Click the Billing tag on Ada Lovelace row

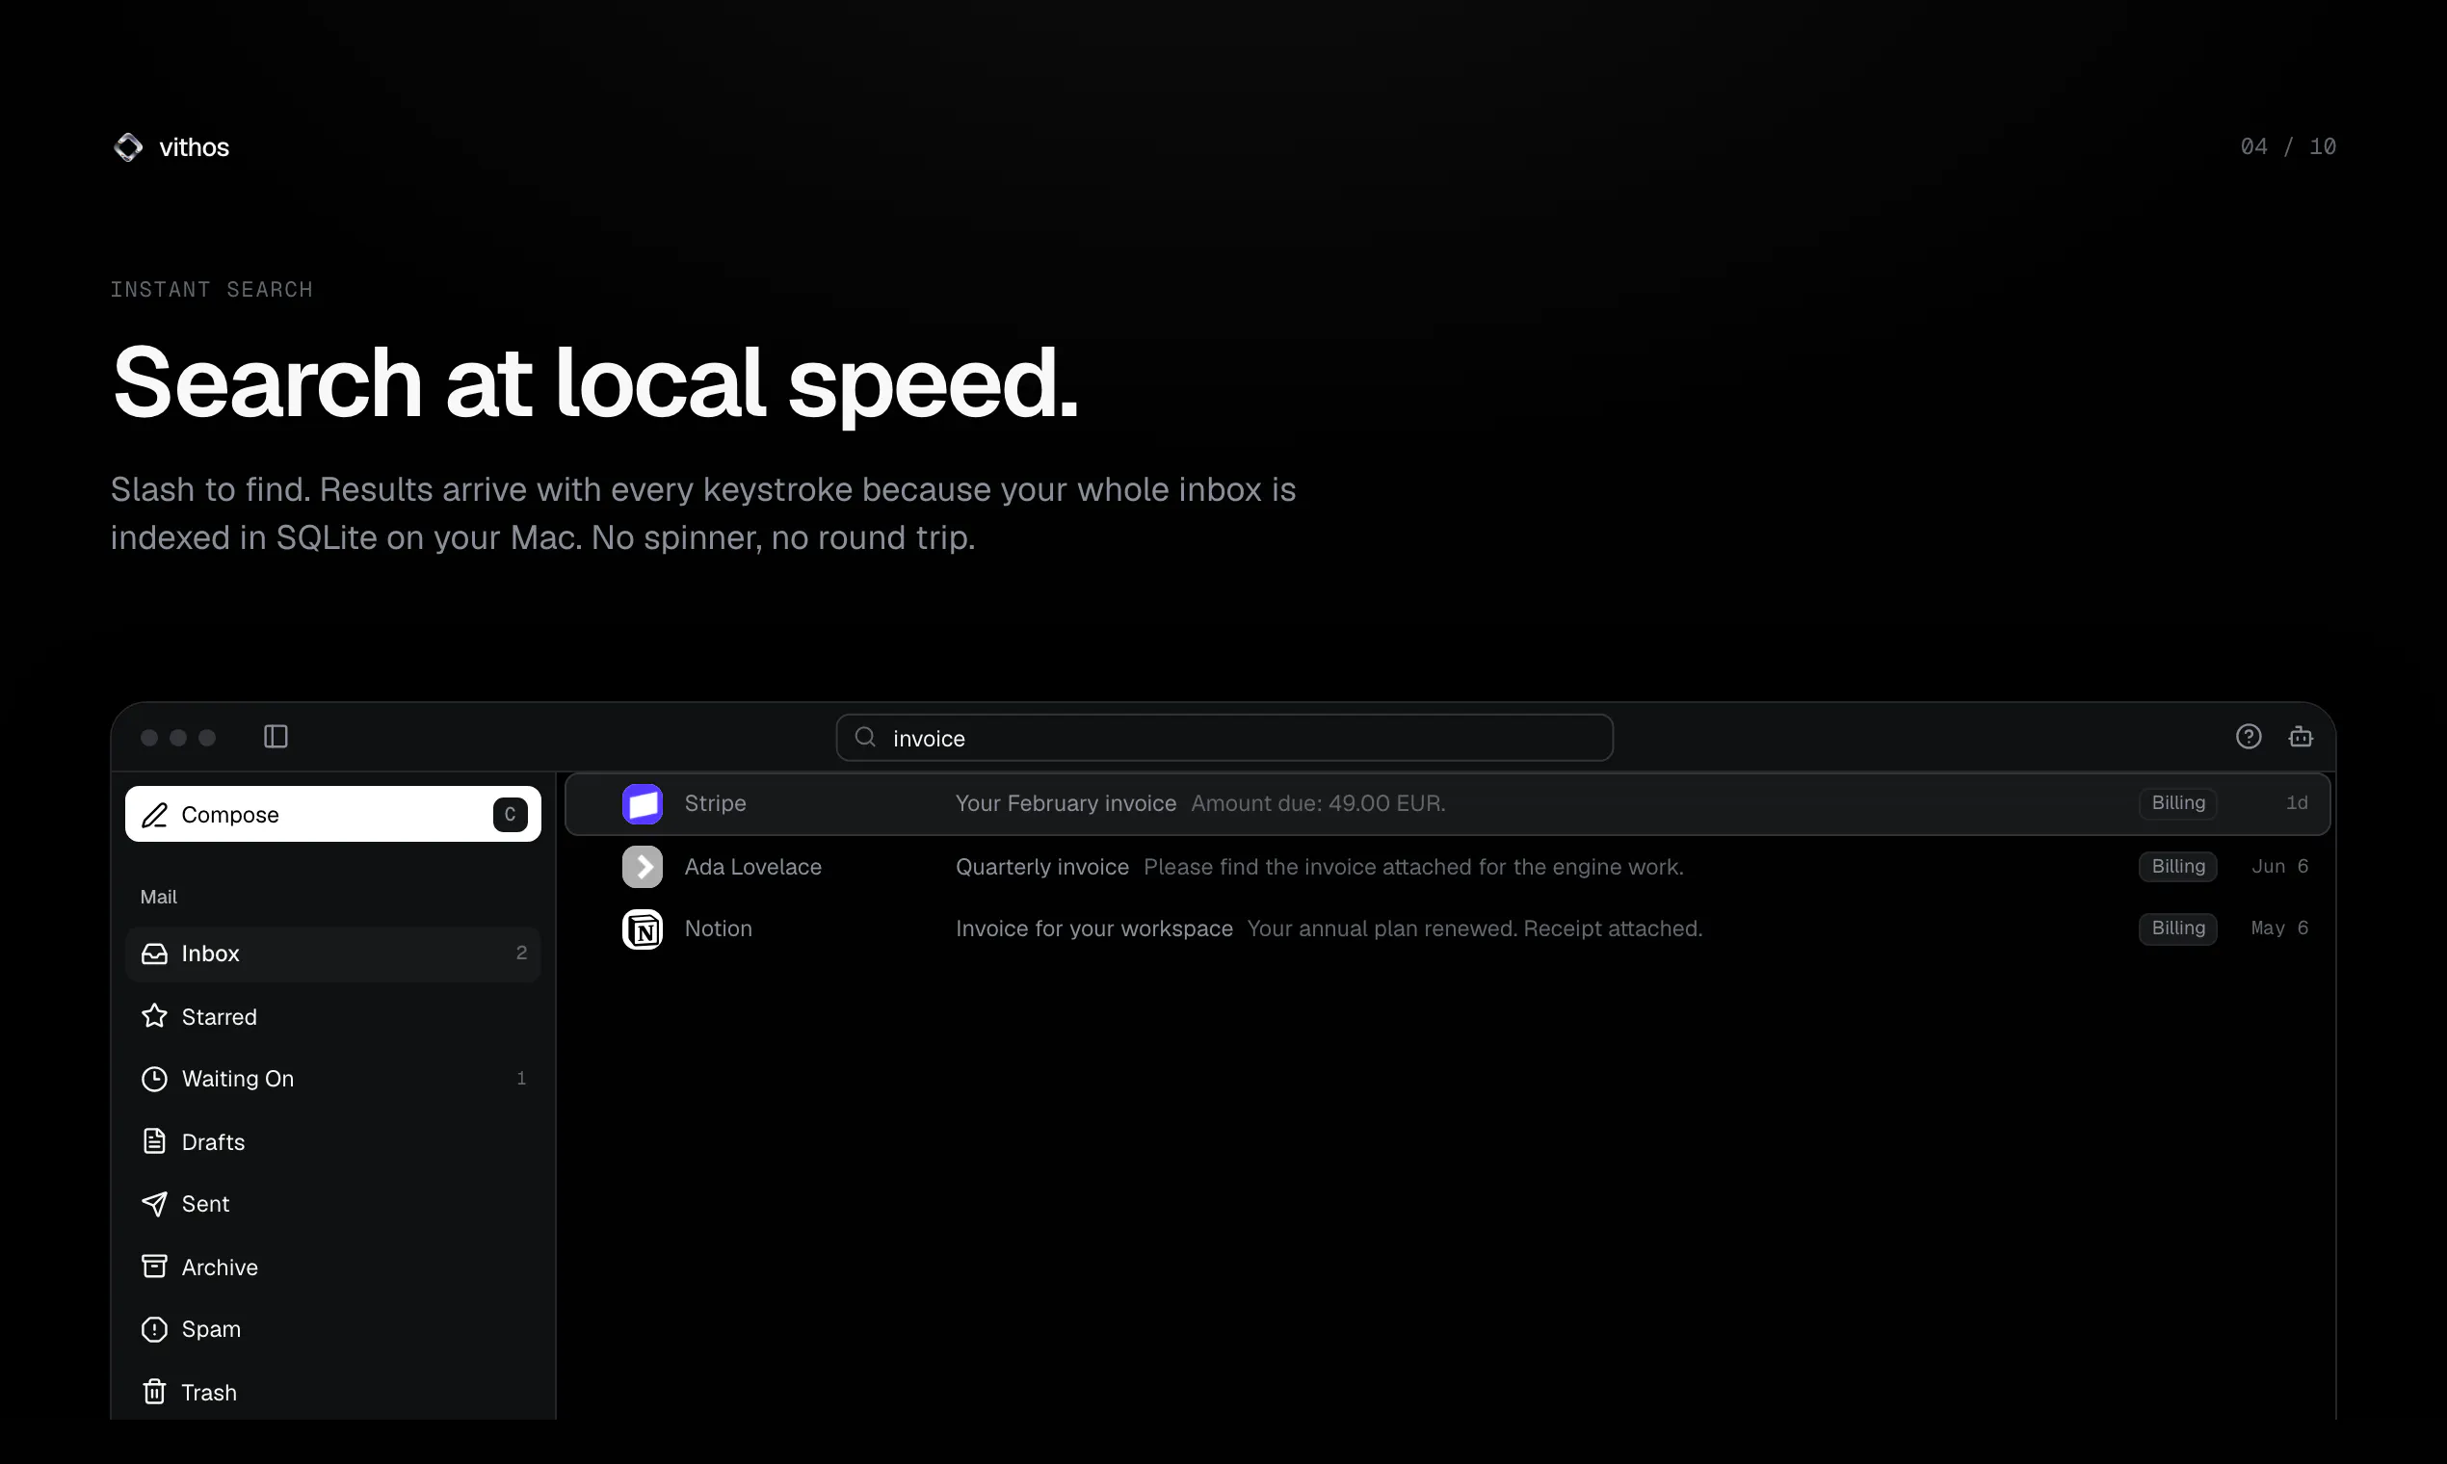click(x=2177, y=866)
